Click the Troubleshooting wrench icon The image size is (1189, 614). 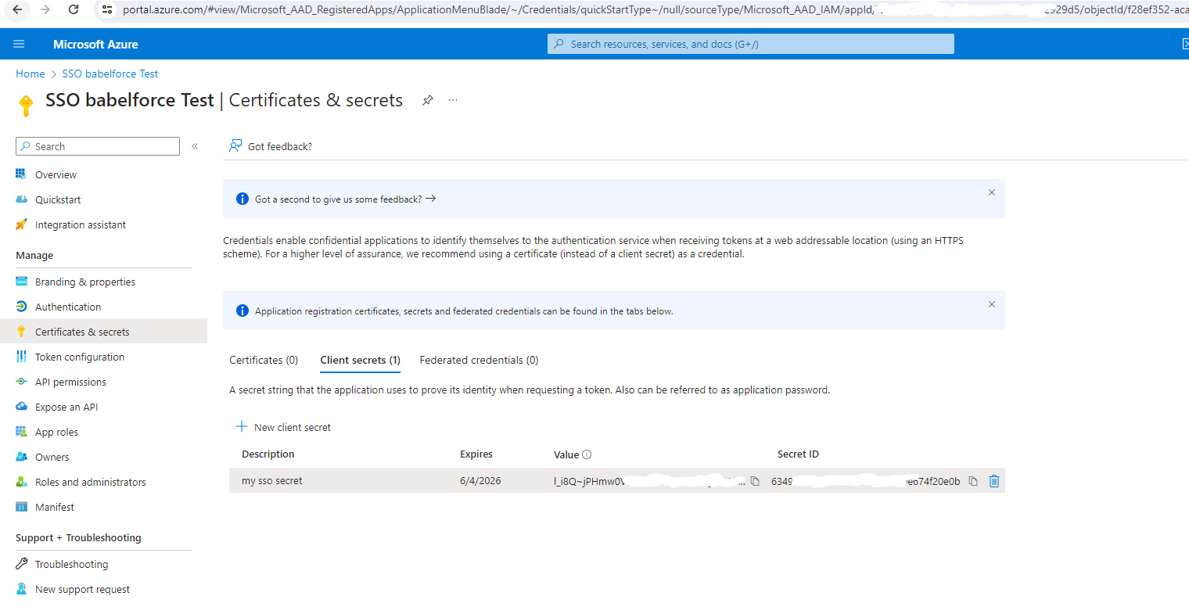coord(21,564)
